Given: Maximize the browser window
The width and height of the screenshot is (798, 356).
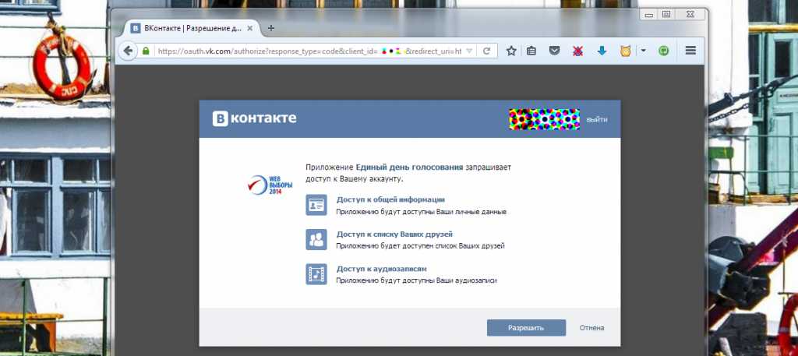Looking at the screenshot, I should [x=666, y=14].
